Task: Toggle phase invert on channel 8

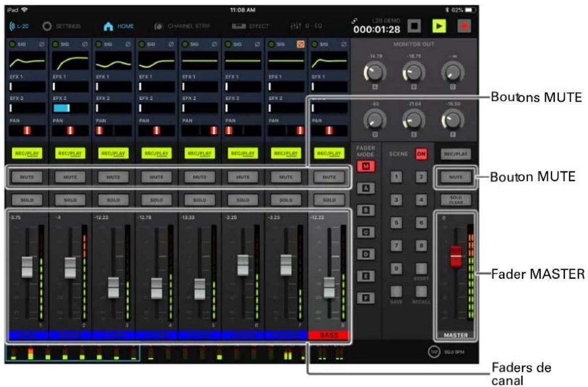Action: pos(344,44)
